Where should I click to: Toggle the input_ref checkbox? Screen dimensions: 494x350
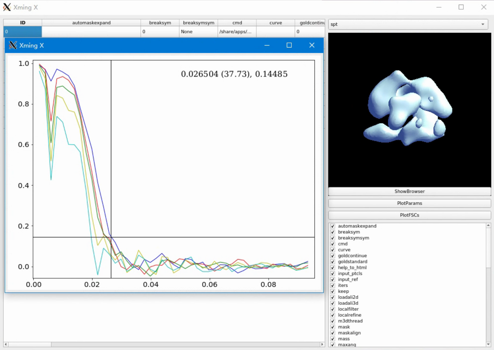click(x=333, y=279)
